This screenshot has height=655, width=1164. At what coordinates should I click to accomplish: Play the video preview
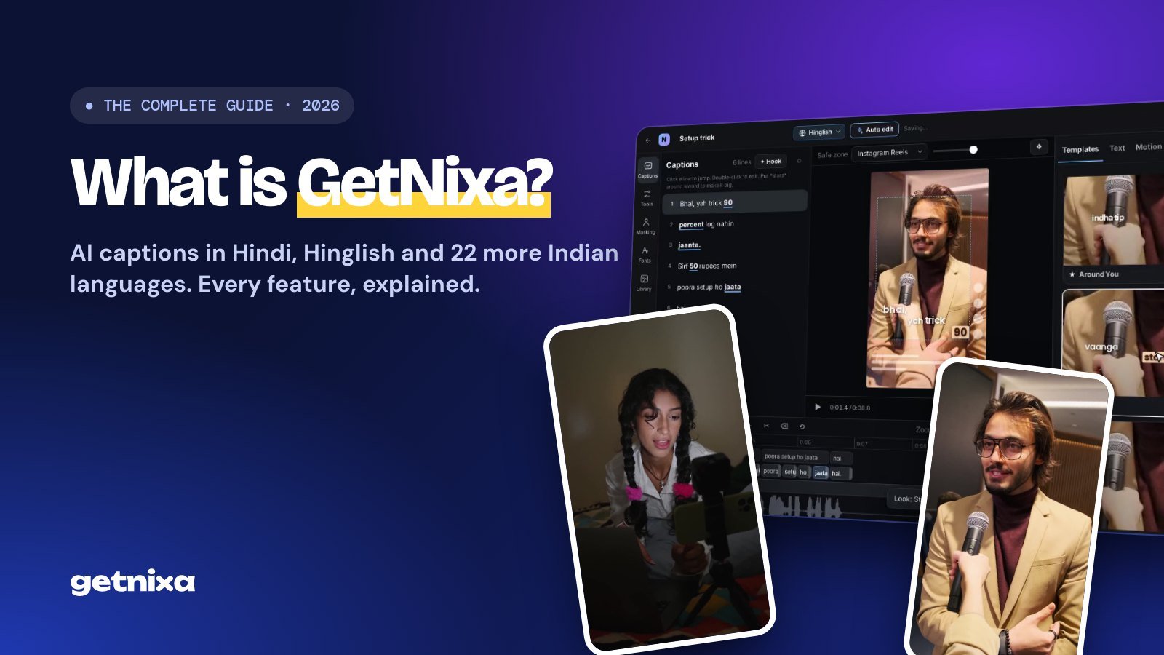818,407
